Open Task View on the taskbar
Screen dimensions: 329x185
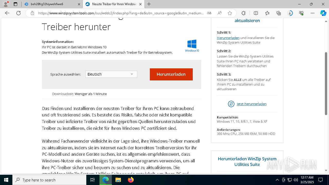click(x=93, y=180)
